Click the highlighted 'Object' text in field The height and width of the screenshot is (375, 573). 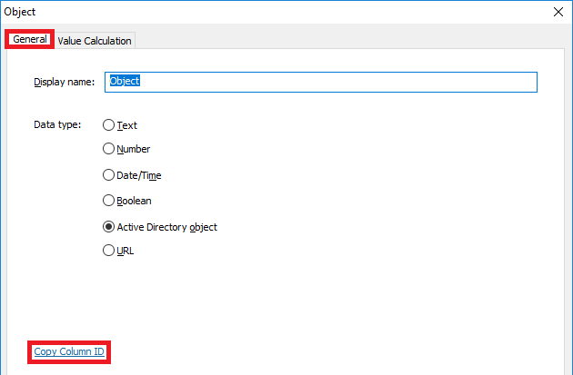125,81
